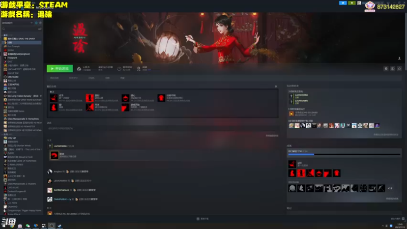This screenshot has height=229, width=407.
Task: Click the achievements progress bar in right panel
Action: click(x=344, y=155)
